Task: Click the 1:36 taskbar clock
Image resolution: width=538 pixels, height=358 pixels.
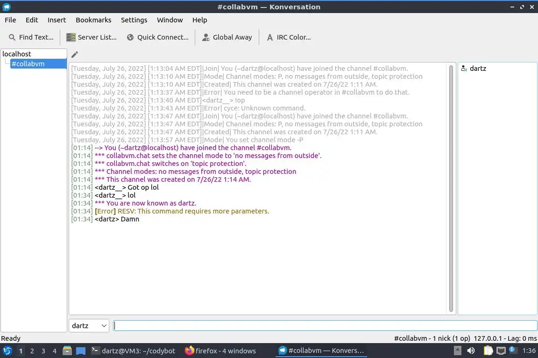Action: [x=529, y=351]
